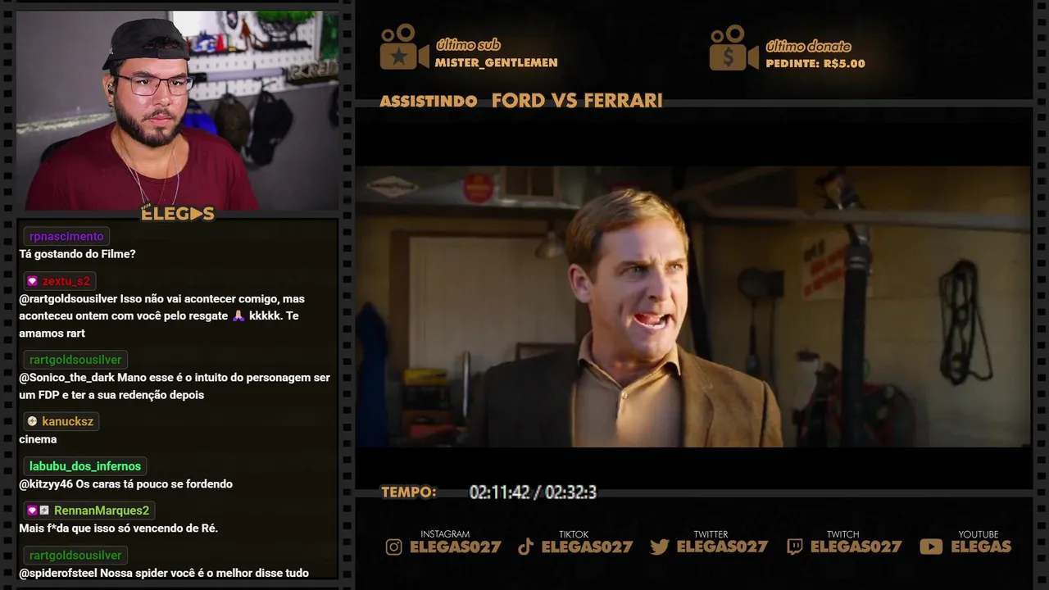Screen dimensions: 1049x590
Task: Click the badge icon beside zextu_s2
Action: [x=32, y=281]
